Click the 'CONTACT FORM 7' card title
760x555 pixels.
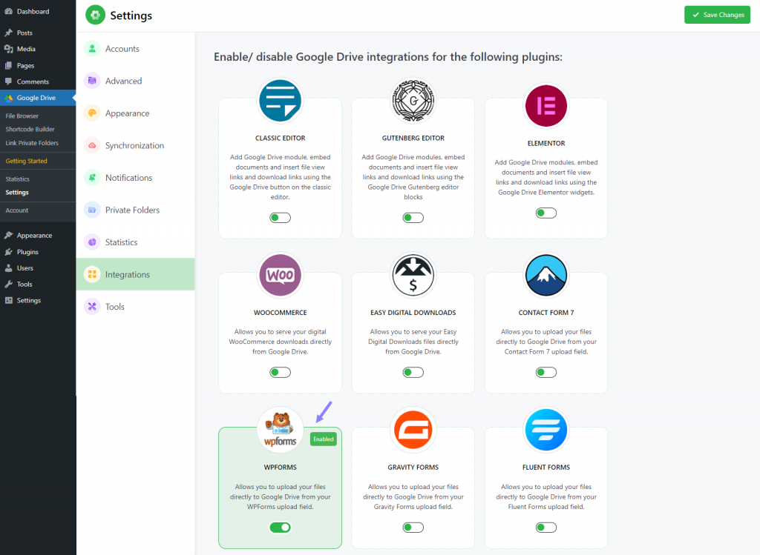tap(546, 313)
